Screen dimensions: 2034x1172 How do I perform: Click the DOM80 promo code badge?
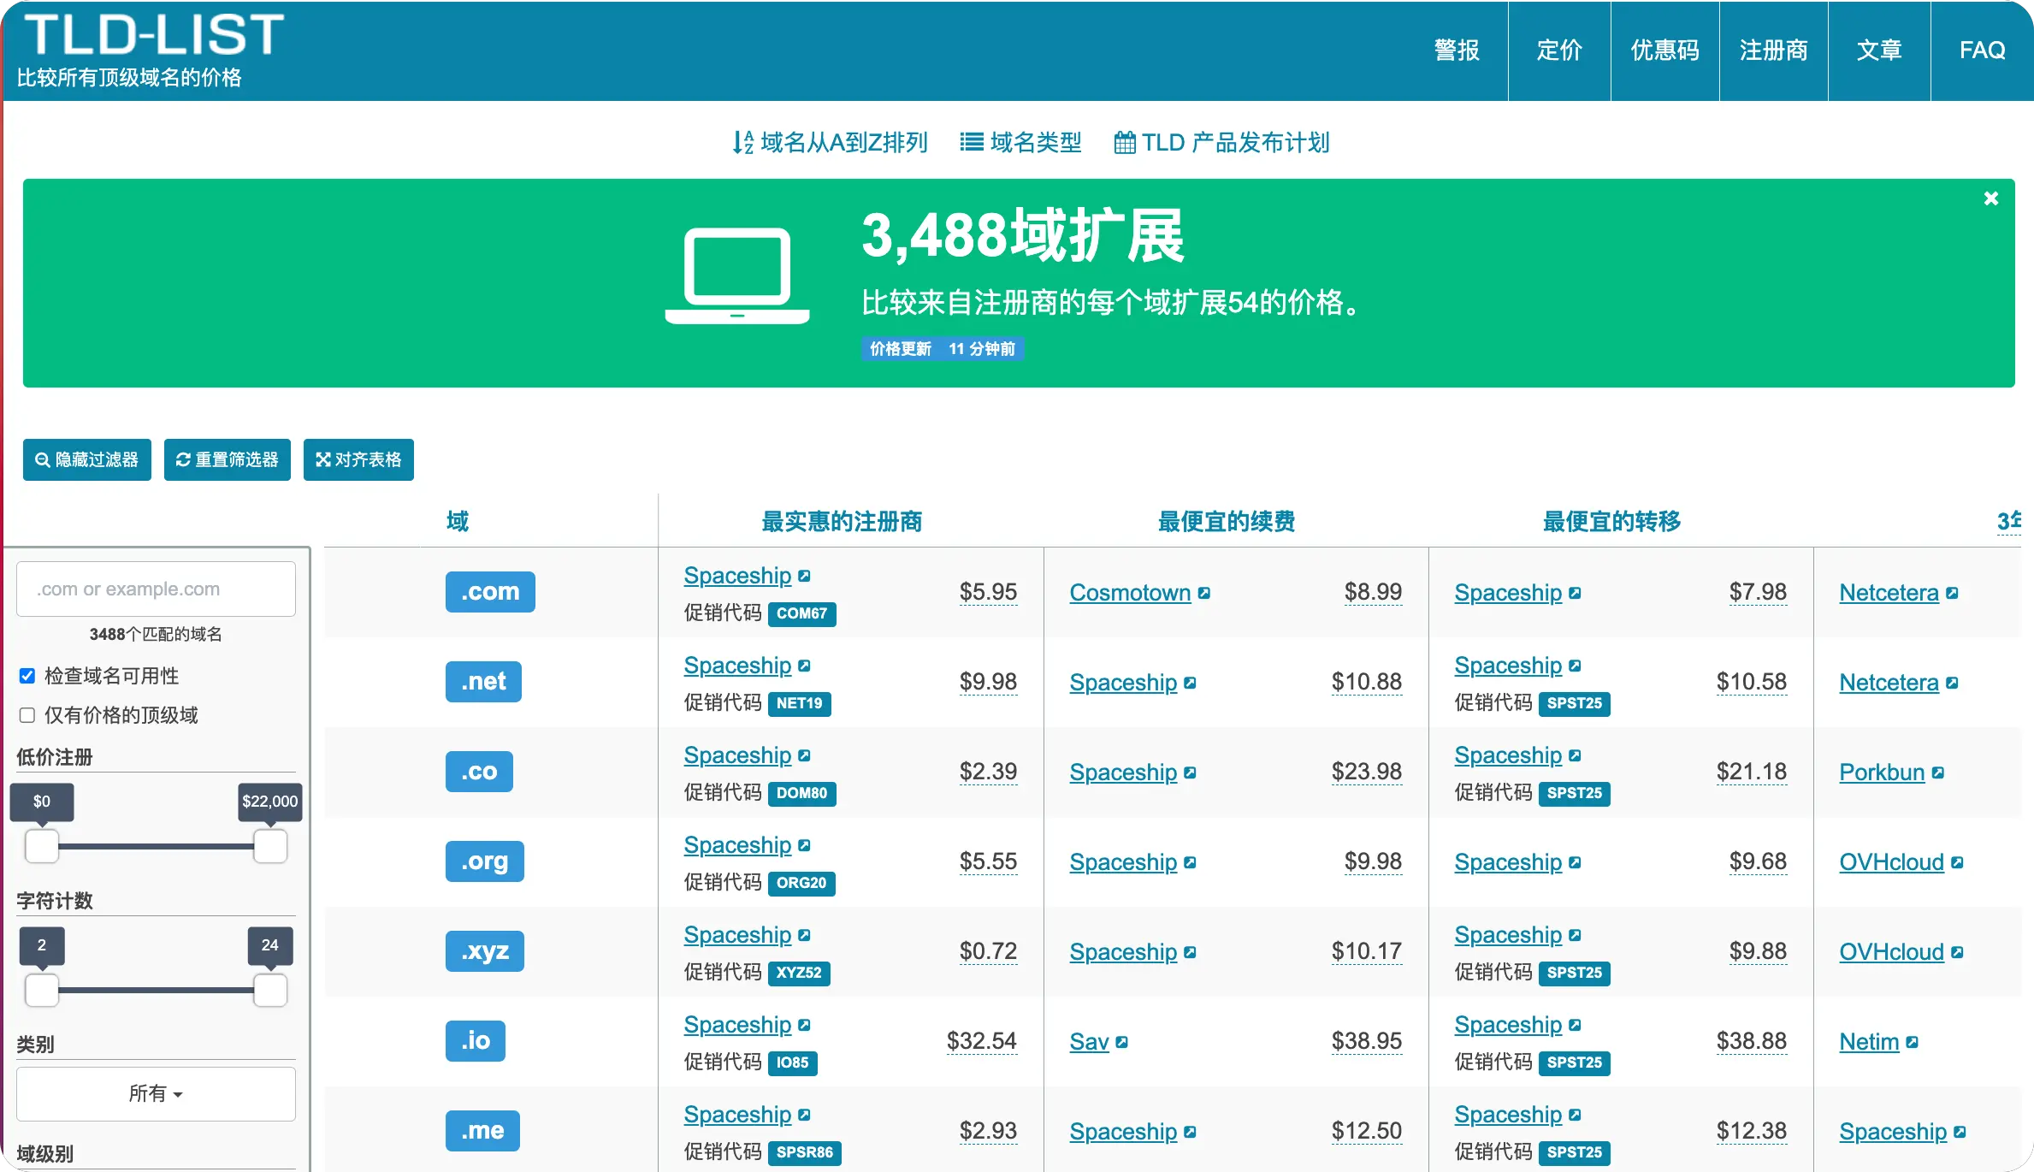pos(801,794)
